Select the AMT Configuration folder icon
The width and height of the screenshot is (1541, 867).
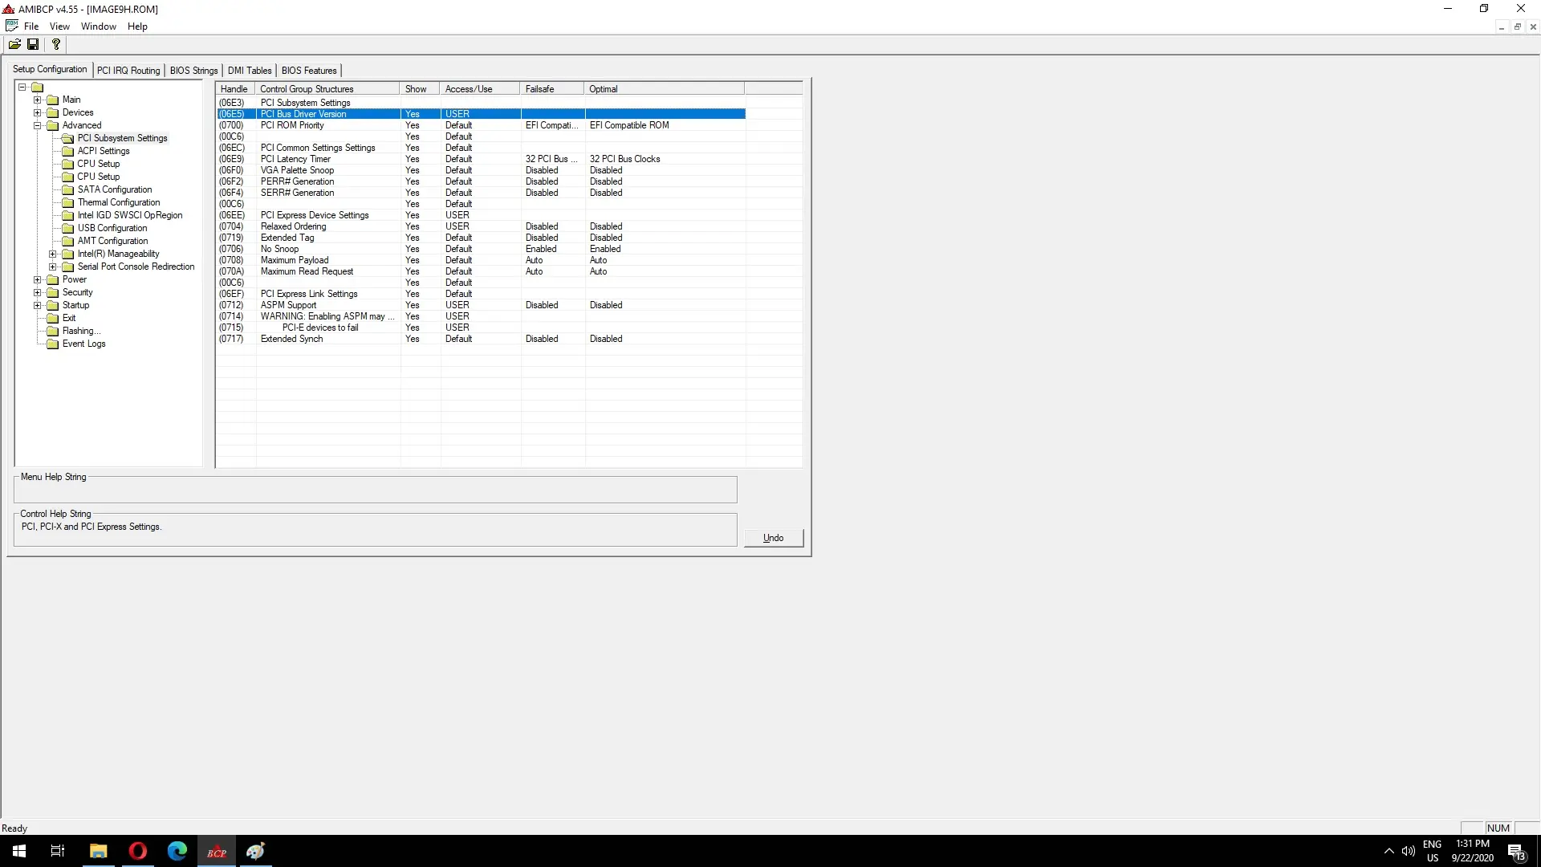[x=68, y=241]
